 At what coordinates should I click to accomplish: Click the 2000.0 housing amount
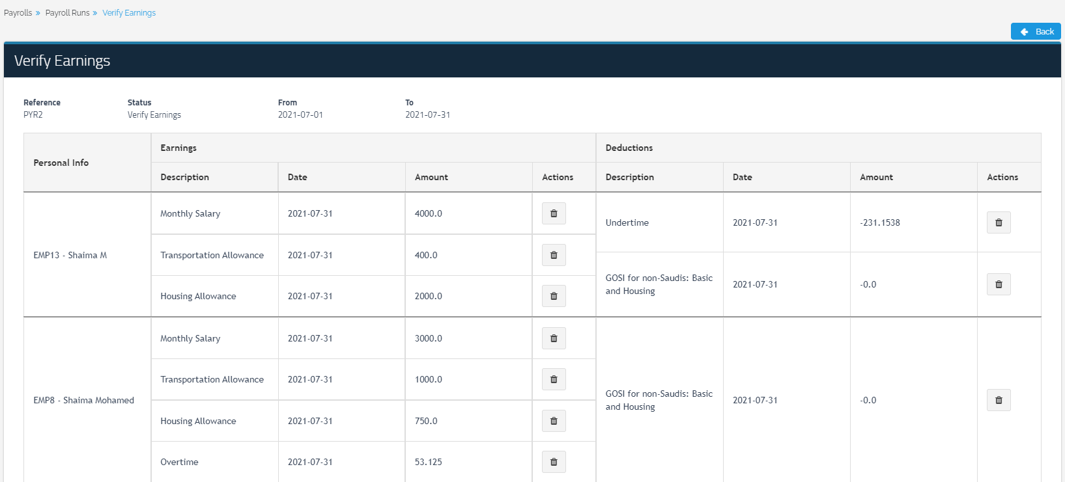(x=429, y=296)
